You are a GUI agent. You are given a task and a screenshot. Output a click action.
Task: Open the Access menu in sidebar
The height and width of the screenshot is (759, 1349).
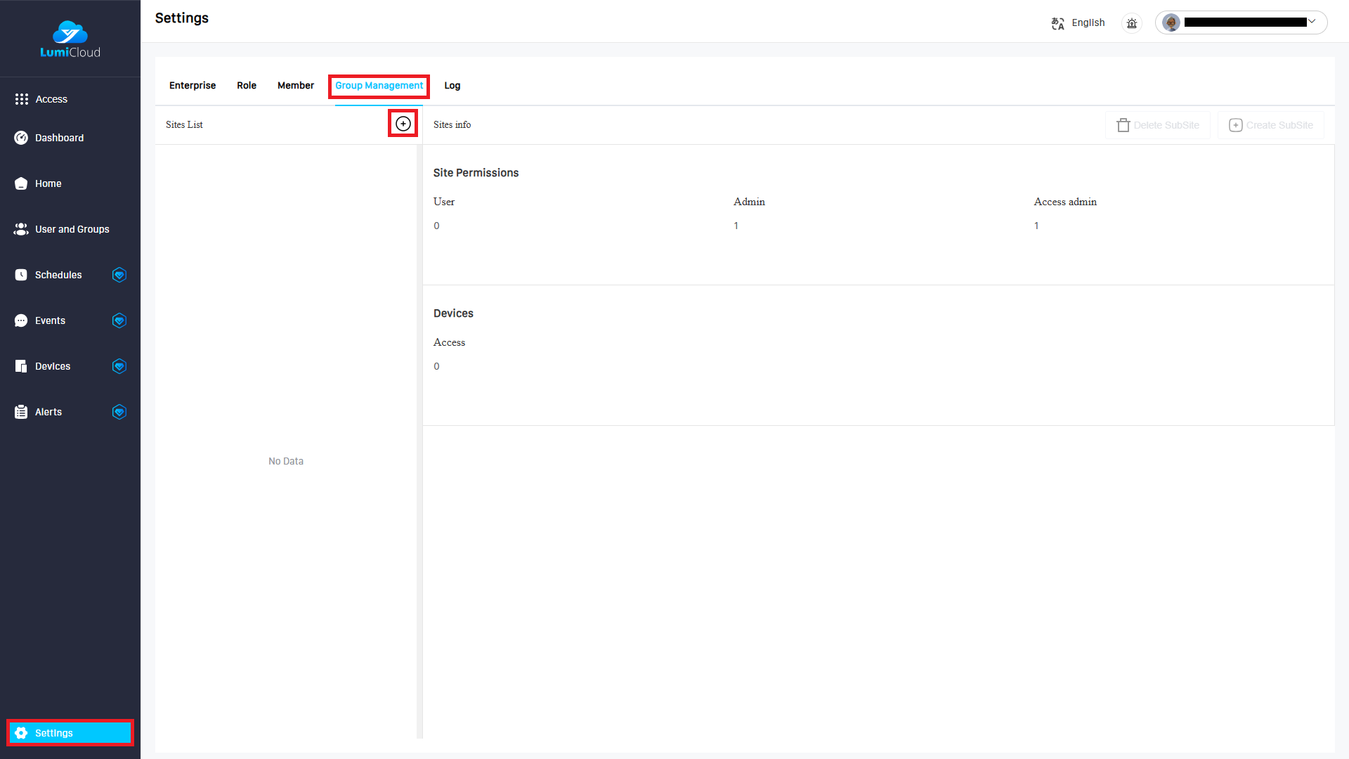(51, 99)
